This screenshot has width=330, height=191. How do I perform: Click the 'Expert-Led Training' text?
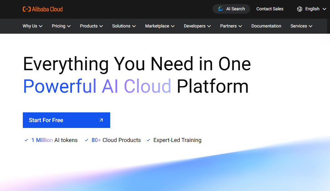coord(177,140)
